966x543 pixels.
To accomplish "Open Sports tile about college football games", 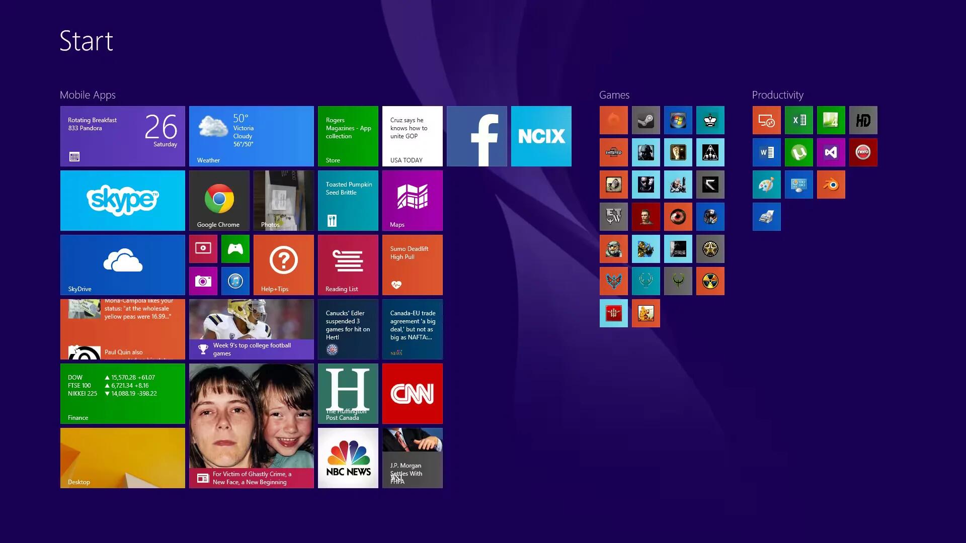I will [251, 329].
